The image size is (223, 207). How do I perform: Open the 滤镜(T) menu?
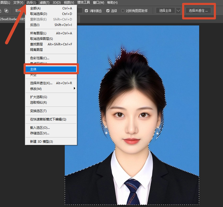(x=44, y=3)
